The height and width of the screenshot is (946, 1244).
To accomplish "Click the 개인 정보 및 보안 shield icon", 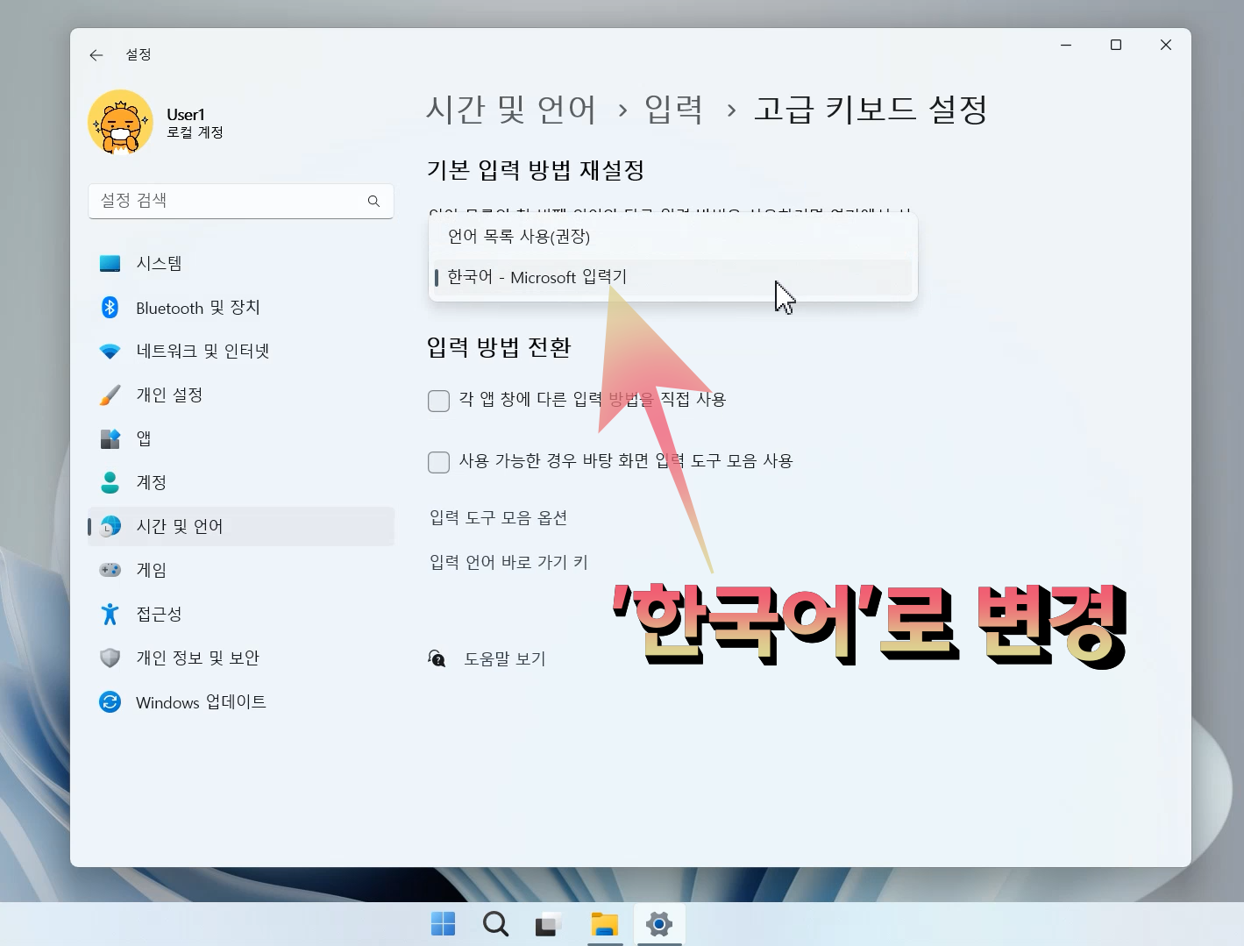I will coord(110,658).
